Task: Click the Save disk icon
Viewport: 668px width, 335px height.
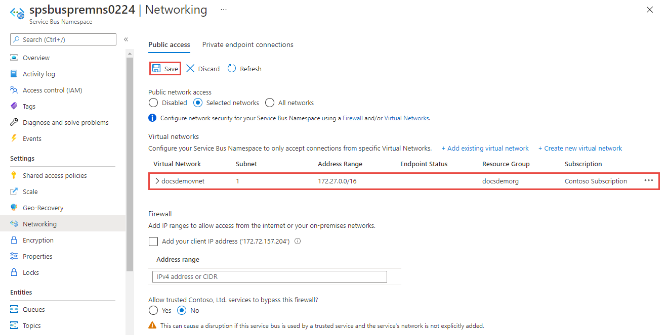Action: click(x=157, y=69)
